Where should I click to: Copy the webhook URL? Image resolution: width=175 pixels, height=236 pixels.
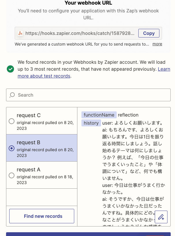coord(149,33)
